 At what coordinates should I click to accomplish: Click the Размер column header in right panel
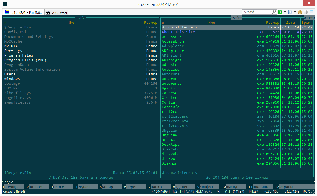point(272,23)
